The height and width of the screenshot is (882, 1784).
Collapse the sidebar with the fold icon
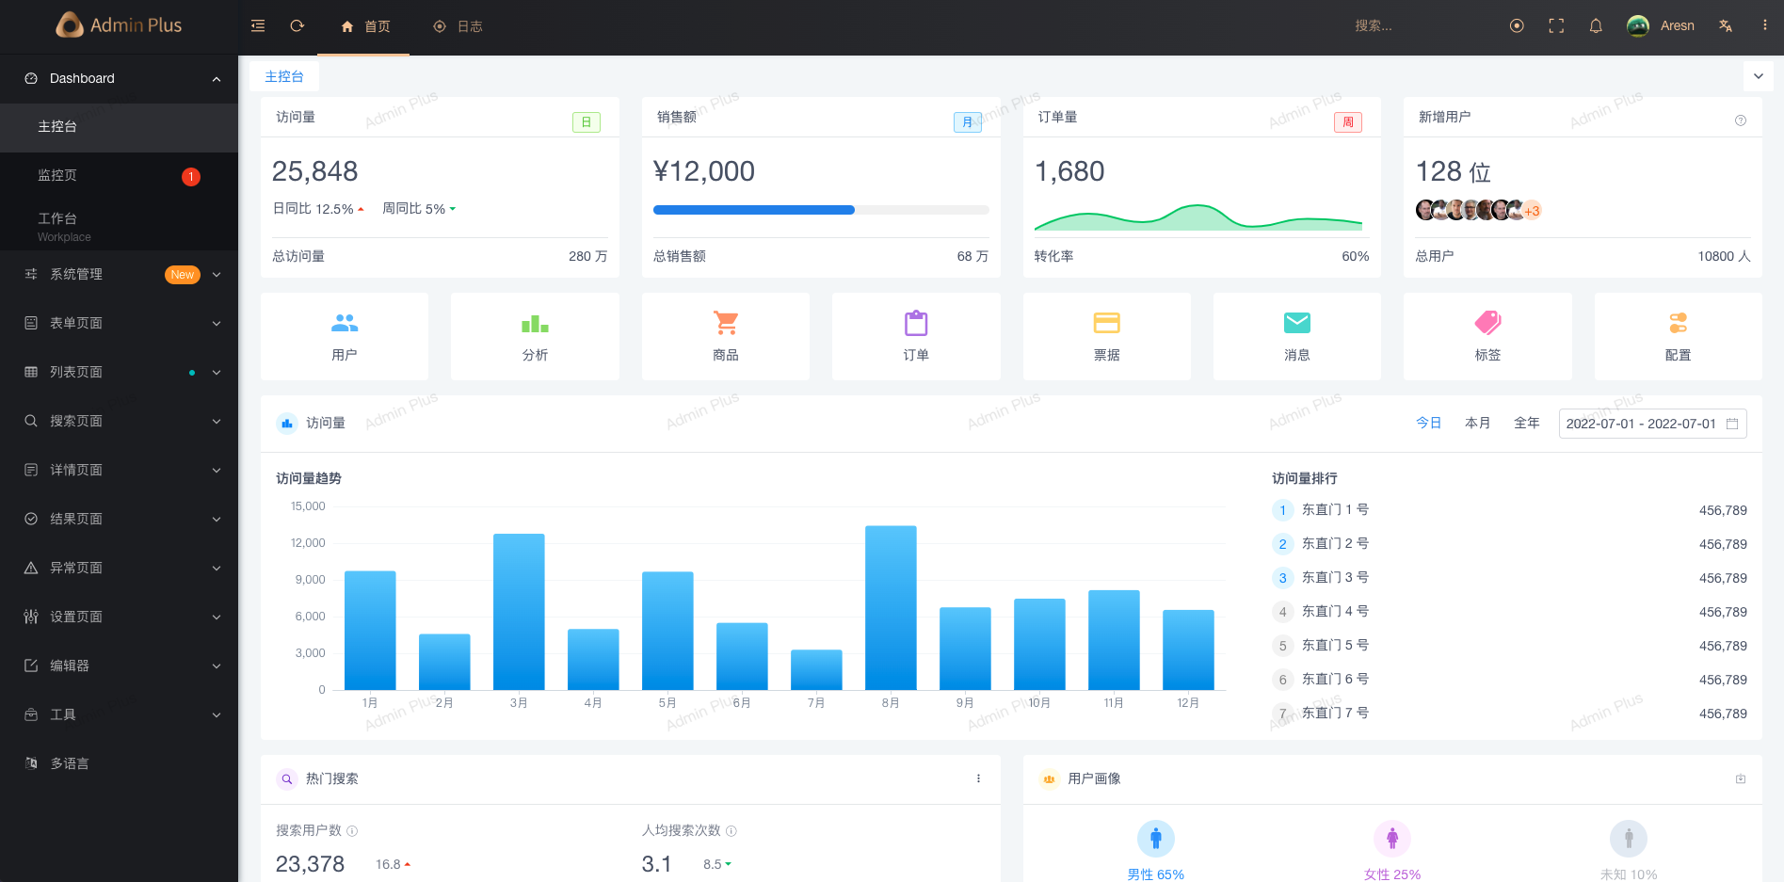click(258, 26)
